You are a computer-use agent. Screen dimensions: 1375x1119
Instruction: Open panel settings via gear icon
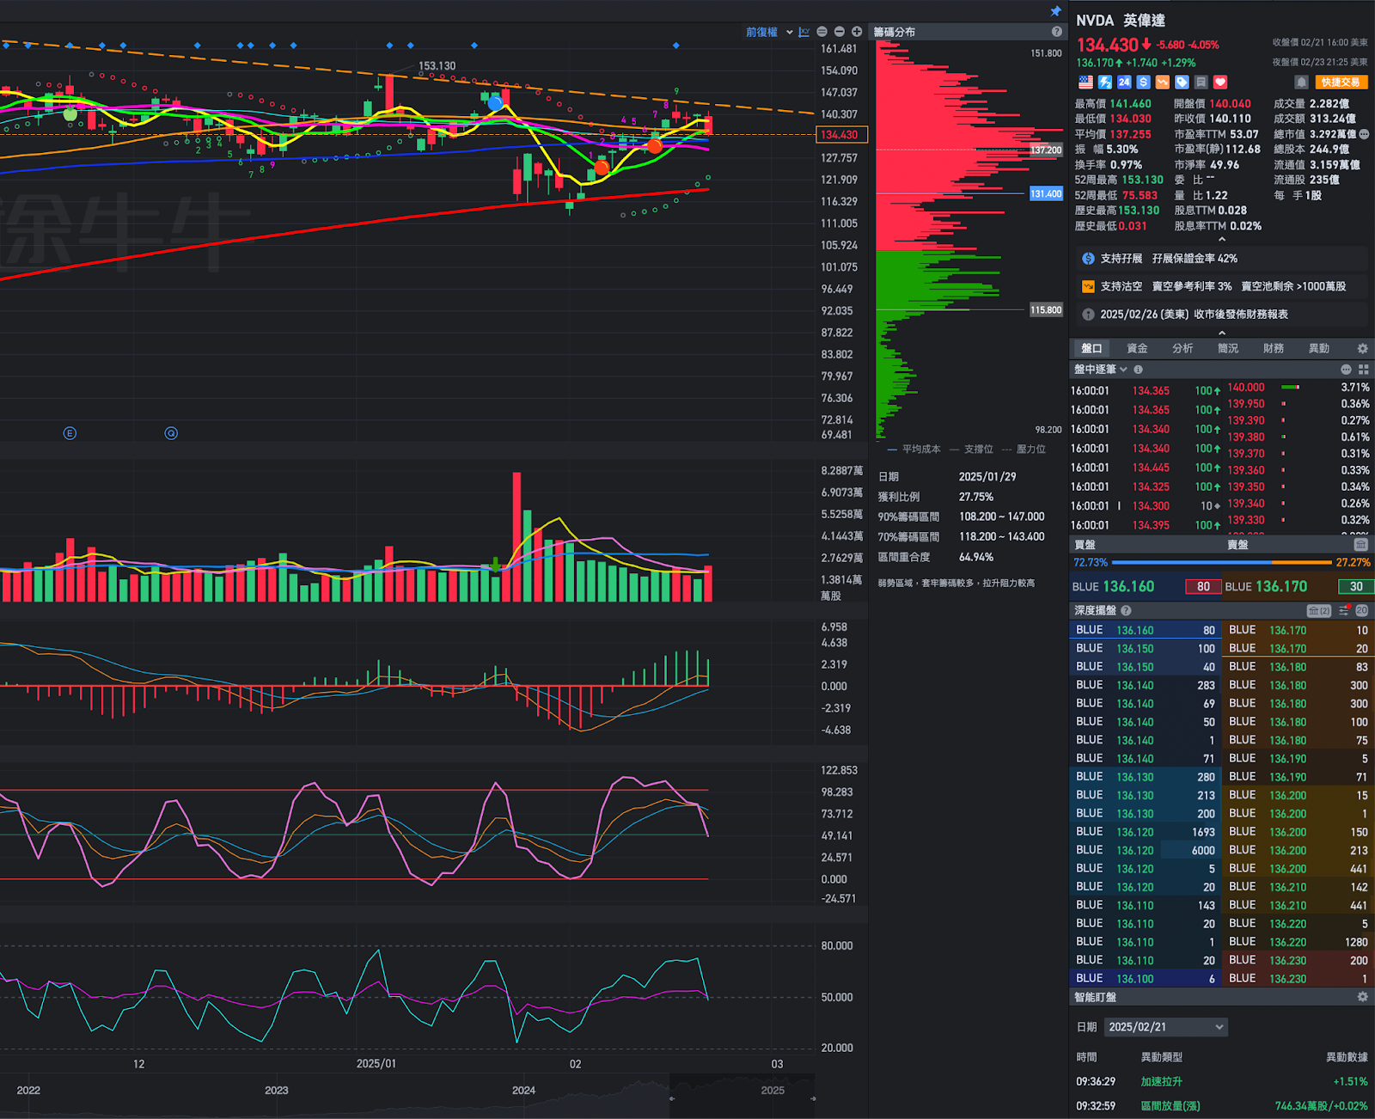pyautogui.click(x=1361, y=348)
